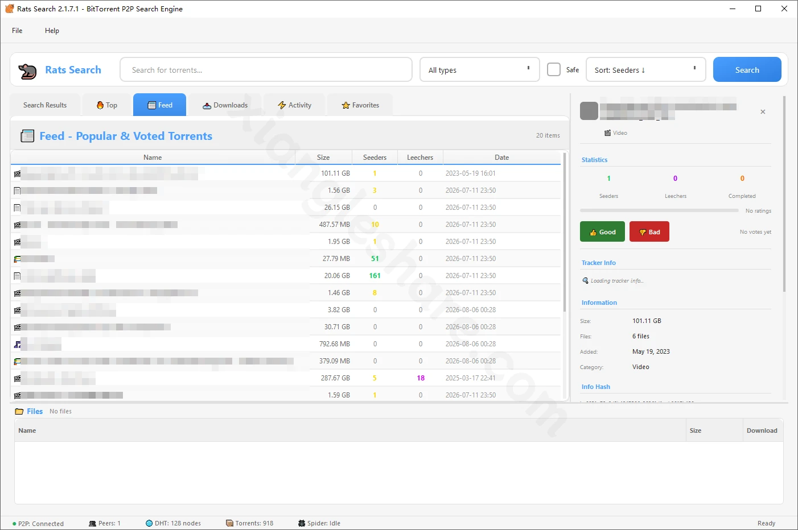Sort the list by the Date column header

501,158
